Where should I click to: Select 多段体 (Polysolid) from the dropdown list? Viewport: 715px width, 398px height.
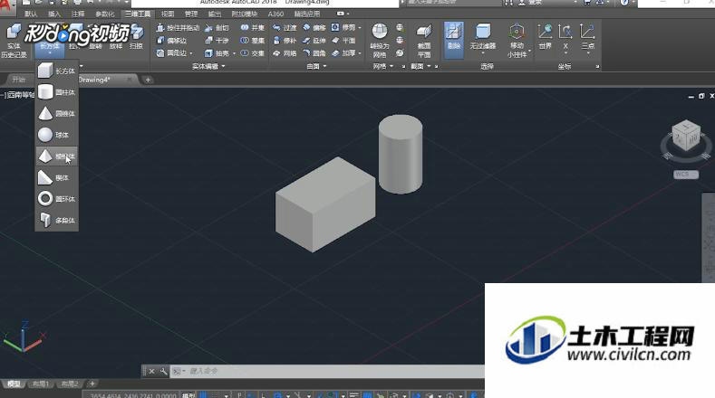(x=56, y=221)
